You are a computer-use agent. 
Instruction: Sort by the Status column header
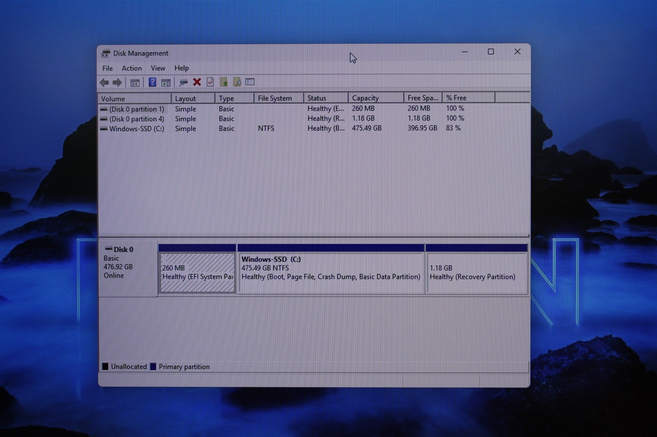coord(326,98)
